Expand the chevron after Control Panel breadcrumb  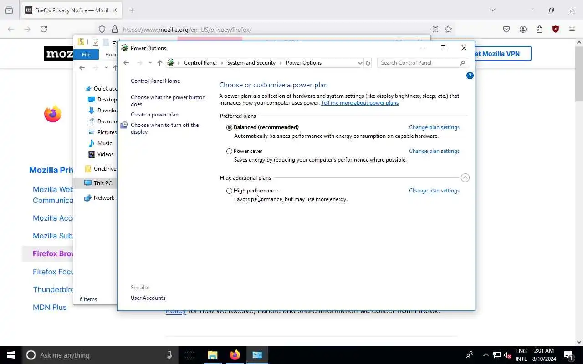click(222, 63)
